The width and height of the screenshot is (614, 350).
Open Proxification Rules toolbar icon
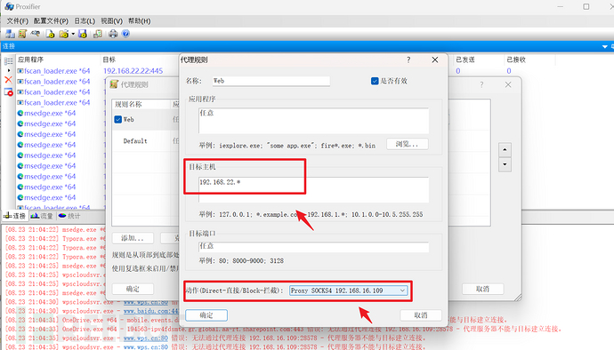tap(22, 34)
